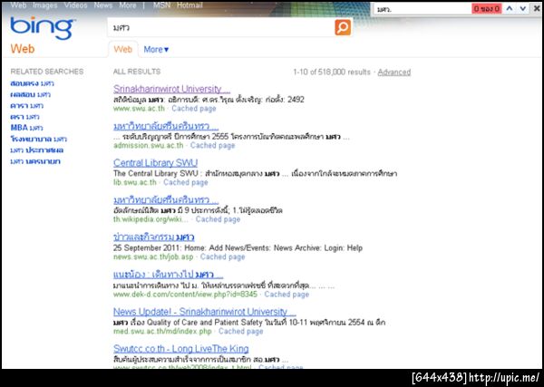Viewport: 544px width, 387px height.
Task: Click www.swu.ac.th green URL text
Action: pyautogui.click(x=139, y=109)
